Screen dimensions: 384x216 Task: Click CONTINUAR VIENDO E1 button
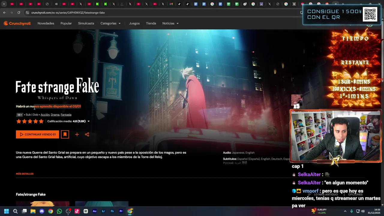(x=37, y=134)
